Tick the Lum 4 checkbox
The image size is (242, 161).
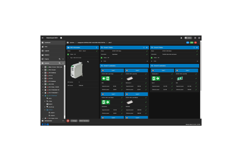coord(127,94)
